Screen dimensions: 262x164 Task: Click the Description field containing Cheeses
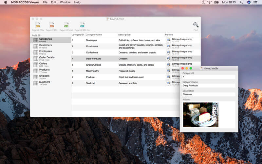point(208,94)
